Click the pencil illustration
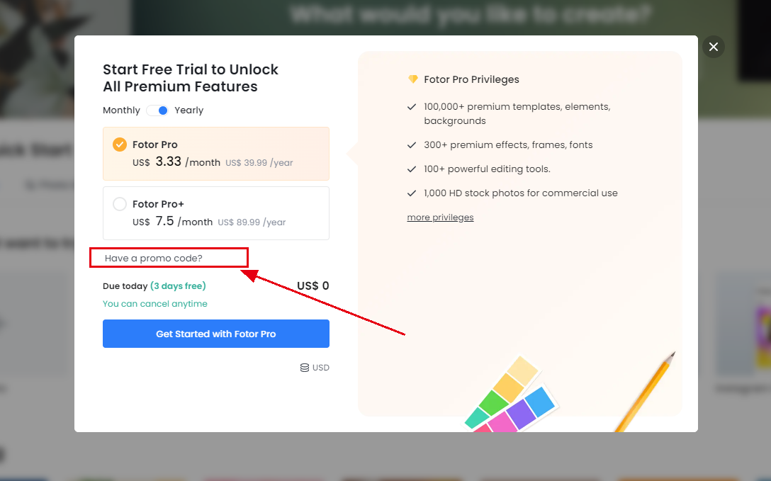The width and height of the screenshot is (771, 481). point(645,393)
